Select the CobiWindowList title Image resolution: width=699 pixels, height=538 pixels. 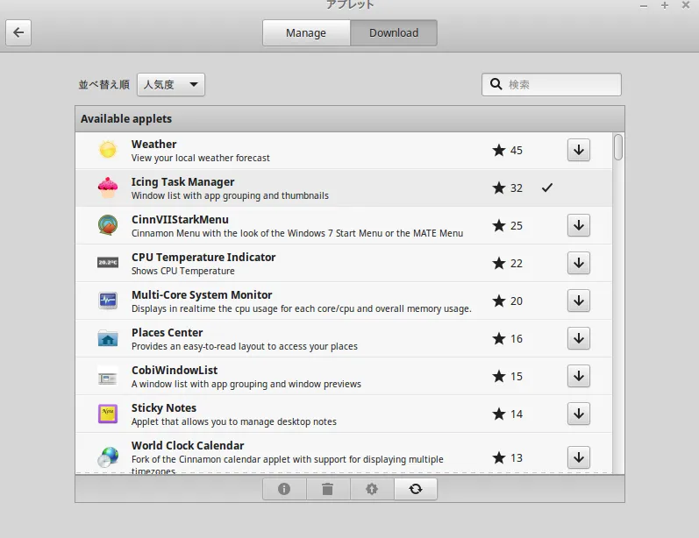175,370
